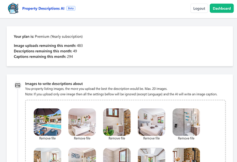This screenshot has height=162, width=237.
Task: Select the skylight ceiling room thumbnail
Action: (x=151, y=155)
